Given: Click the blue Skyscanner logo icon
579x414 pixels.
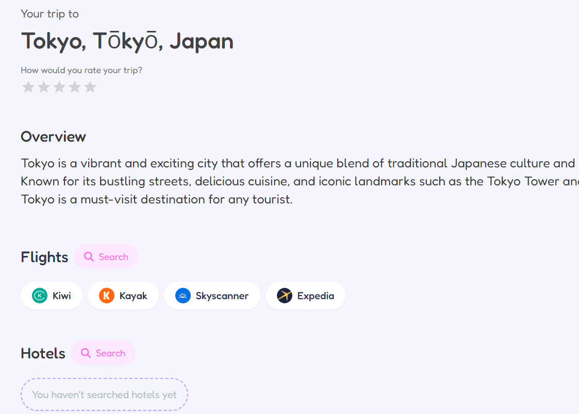Looking at the screenshot, I should pyautogui.click(x=183, y=296).
